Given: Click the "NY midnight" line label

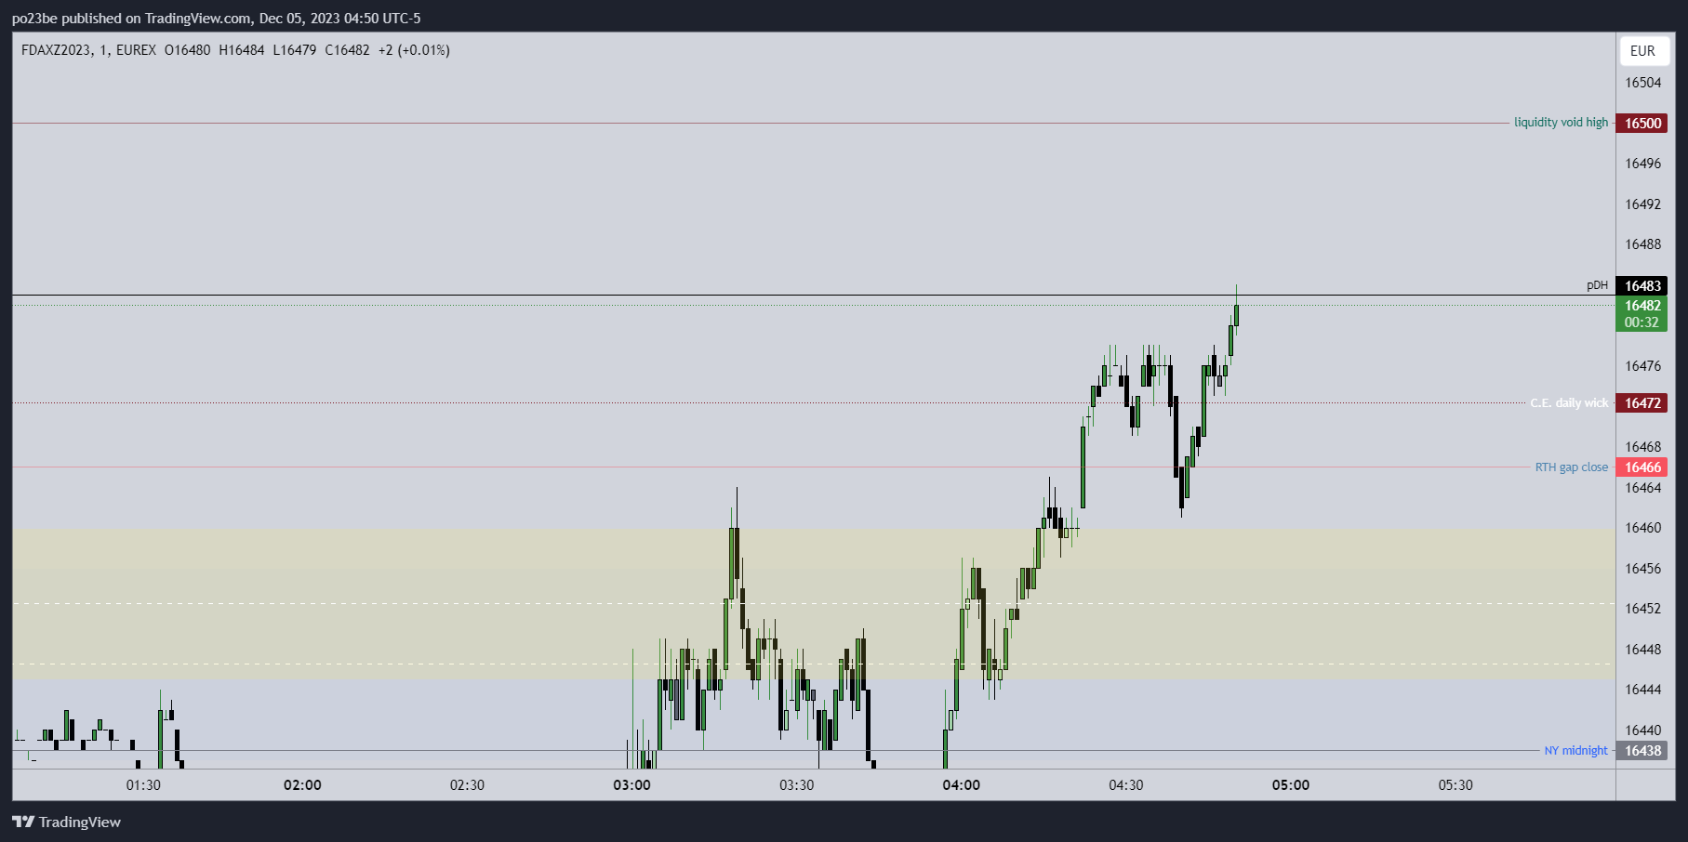Looking at the screenshot, I should coord(1575,751).
